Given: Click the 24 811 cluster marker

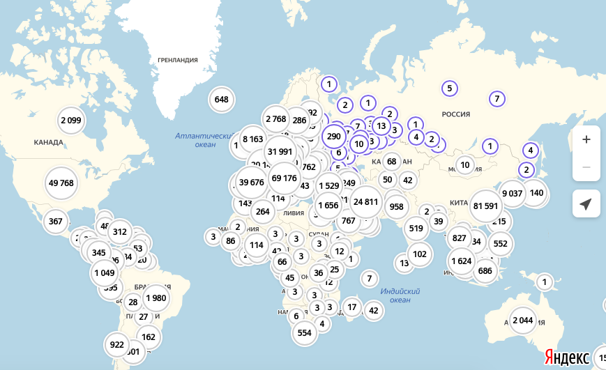Looking at the screenshot, I should (365, 202).
